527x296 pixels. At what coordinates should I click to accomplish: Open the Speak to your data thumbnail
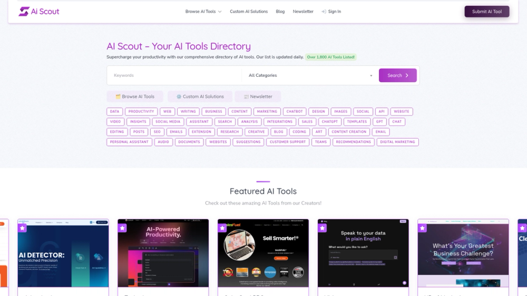tap(363, 253)
